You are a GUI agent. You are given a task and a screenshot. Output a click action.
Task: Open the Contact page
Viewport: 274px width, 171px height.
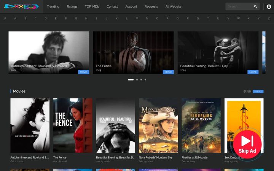click(x=112, y=6)
